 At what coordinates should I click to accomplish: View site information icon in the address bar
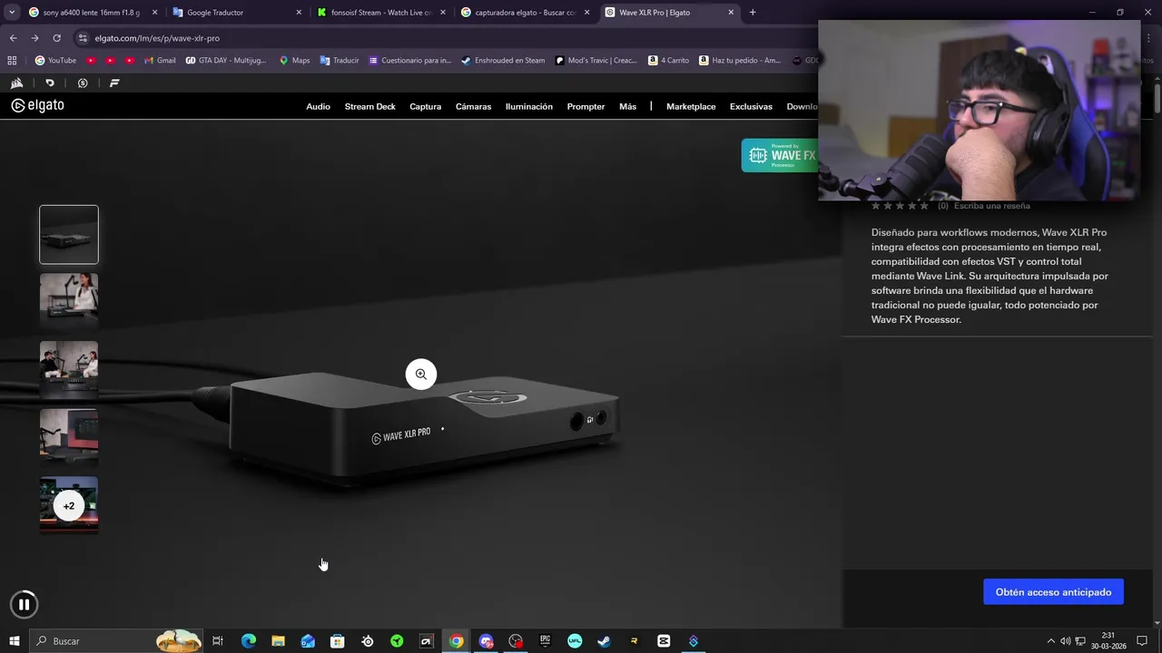[x=83, y=38]
